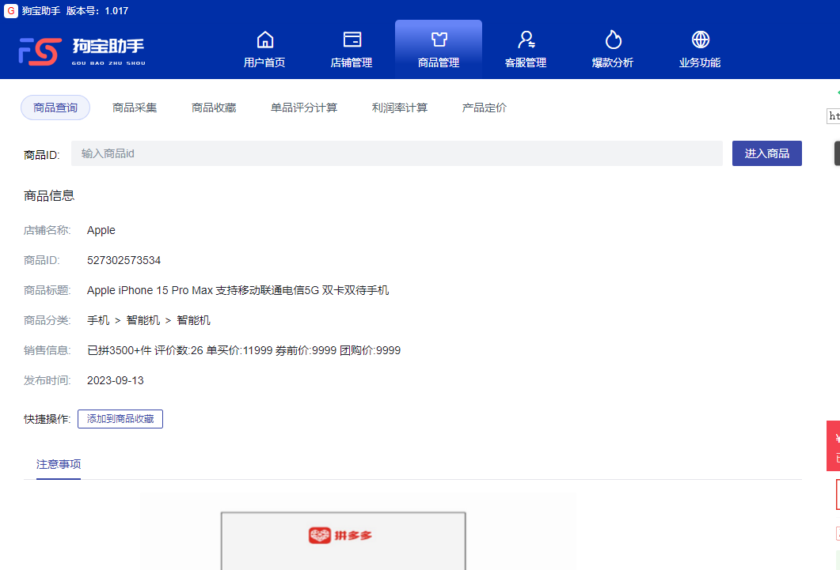The height and width of the screenshot is (570, 840).
Task: Click the 用户首页 label text
Action: tap(264, 62)
